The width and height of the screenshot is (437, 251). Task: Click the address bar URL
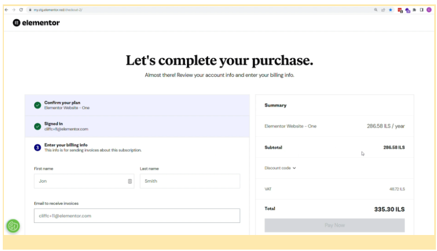click(x=58, y=10)
